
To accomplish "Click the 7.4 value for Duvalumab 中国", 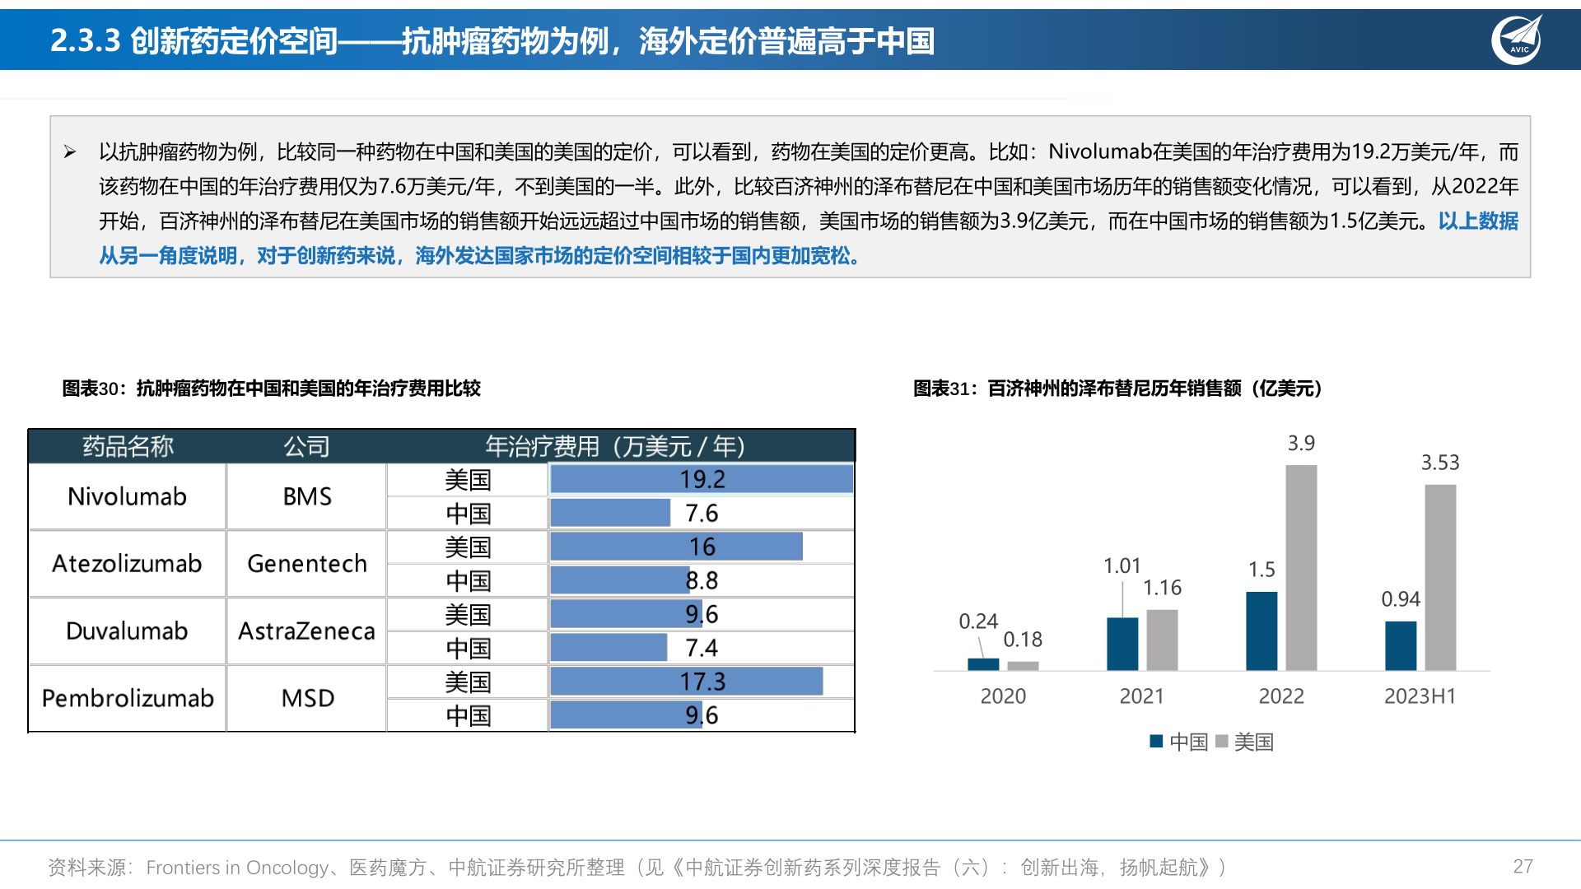I will coord(702,649).
